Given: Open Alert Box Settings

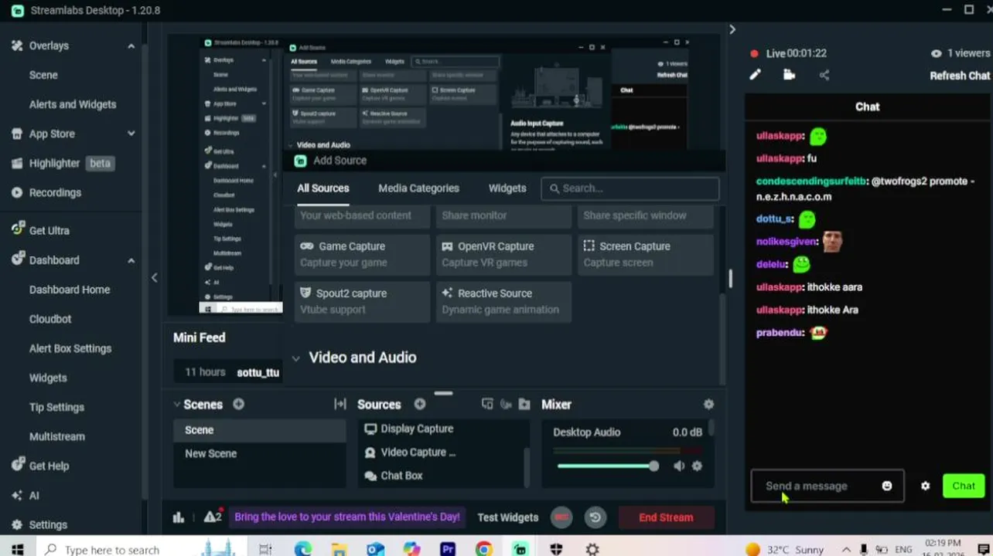Looking at the screenshot, I should 70,348.
